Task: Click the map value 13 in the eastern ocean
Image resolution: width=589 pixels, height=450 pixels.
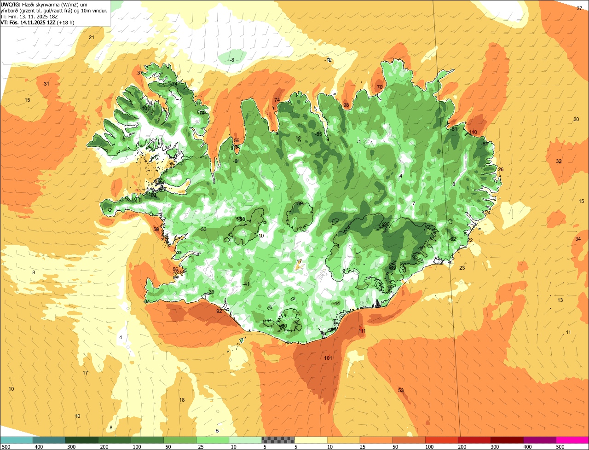Action: [560, 300]
